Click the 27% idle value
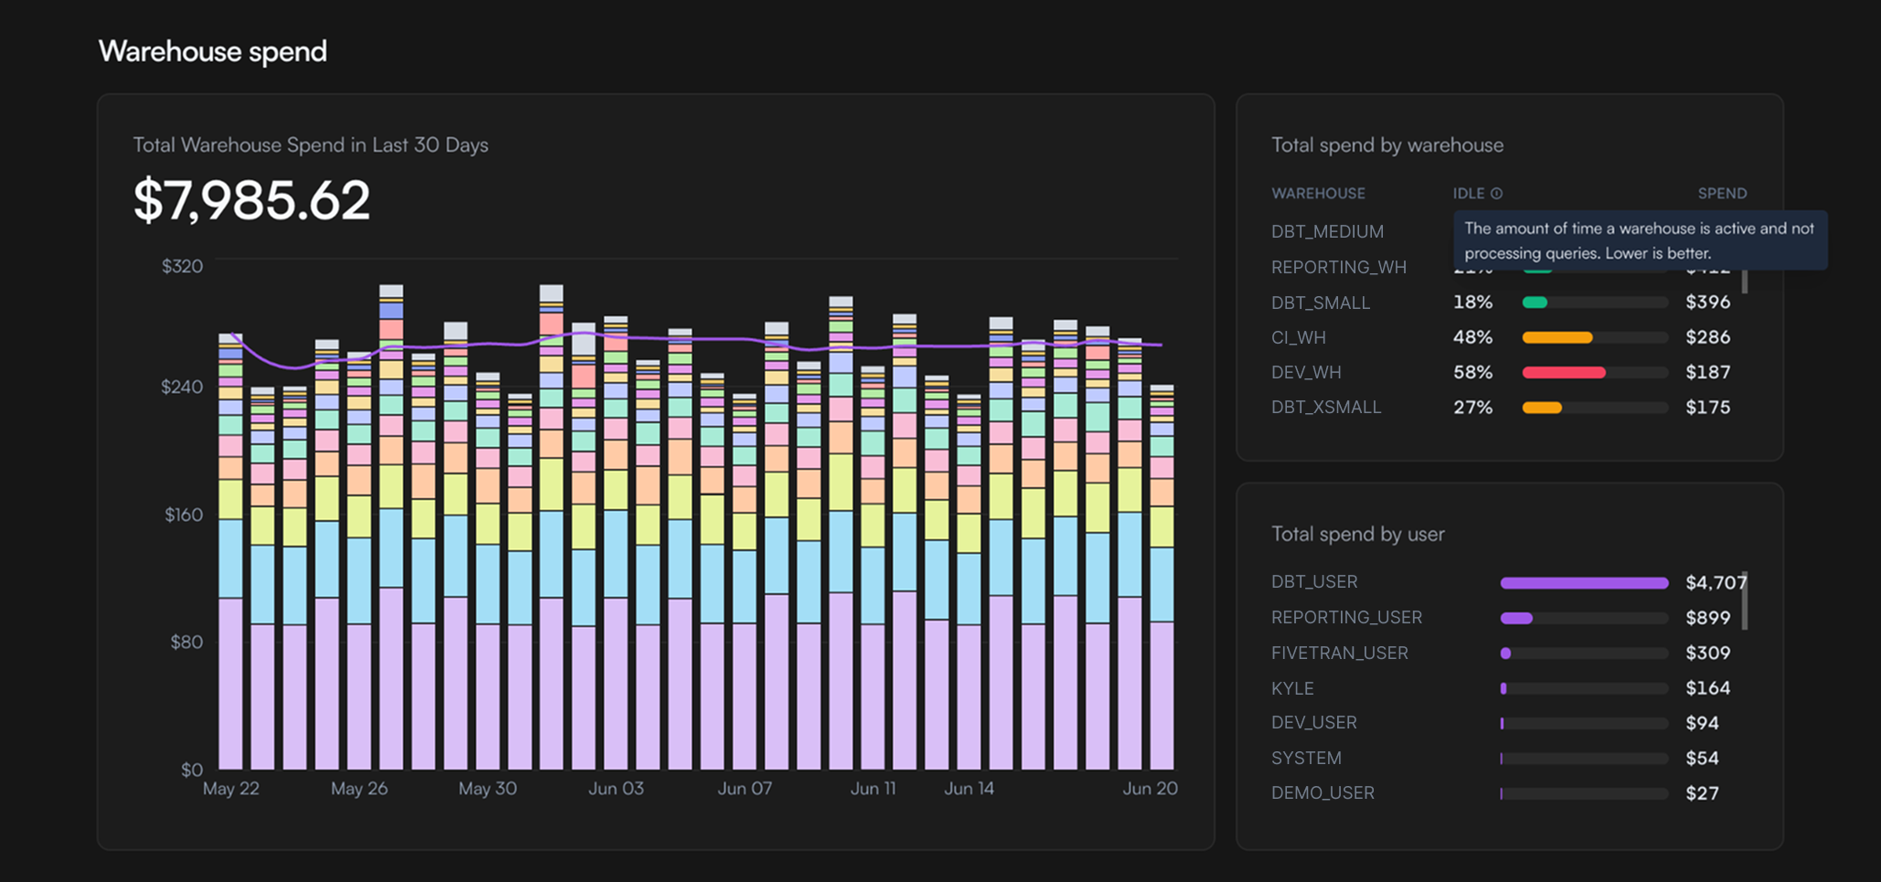The height and width of the screenshot is (882, 1881). coord(1472,407)
